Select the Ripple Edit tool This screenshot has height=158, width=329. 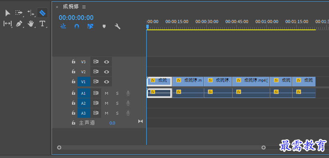point(31,13)
